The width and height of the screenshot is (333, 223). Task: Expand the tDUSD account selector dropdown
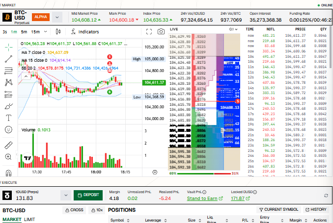click(66, 195)
